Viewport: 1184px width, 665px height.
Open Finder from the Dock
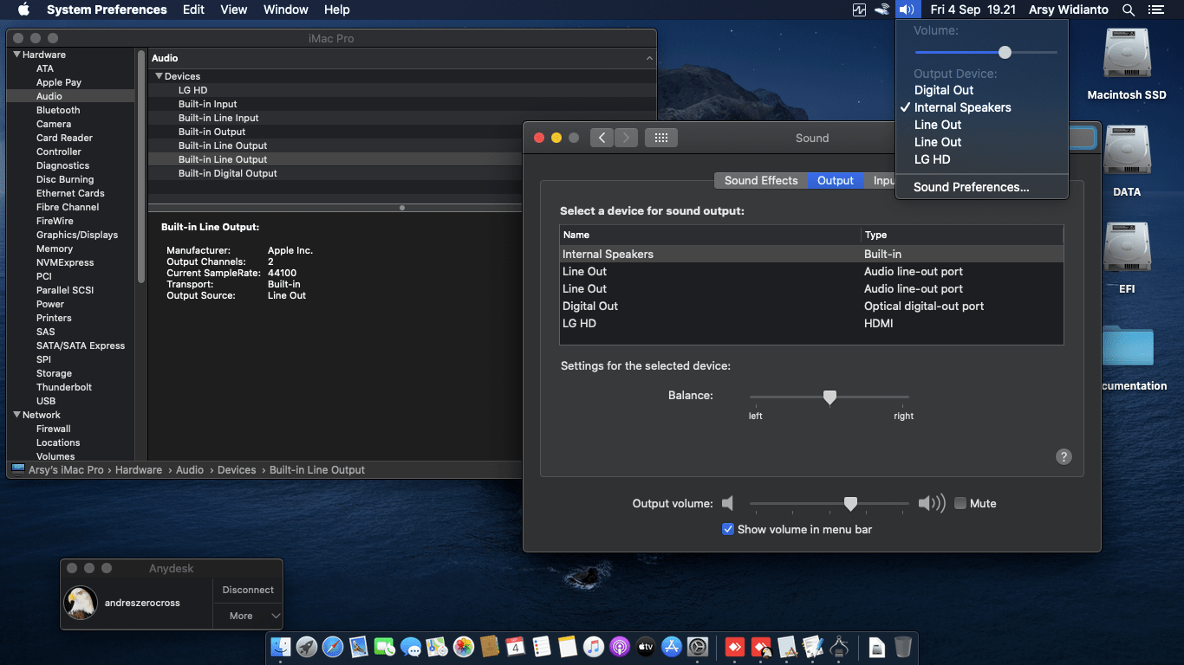coord(280,647)
